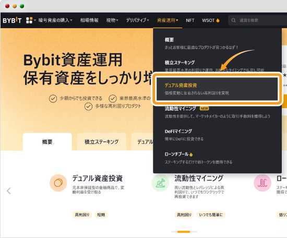Click the デュアル資産投資 circular card icon
This screenshot has height=238, width=287.
[x=58, y=183]
